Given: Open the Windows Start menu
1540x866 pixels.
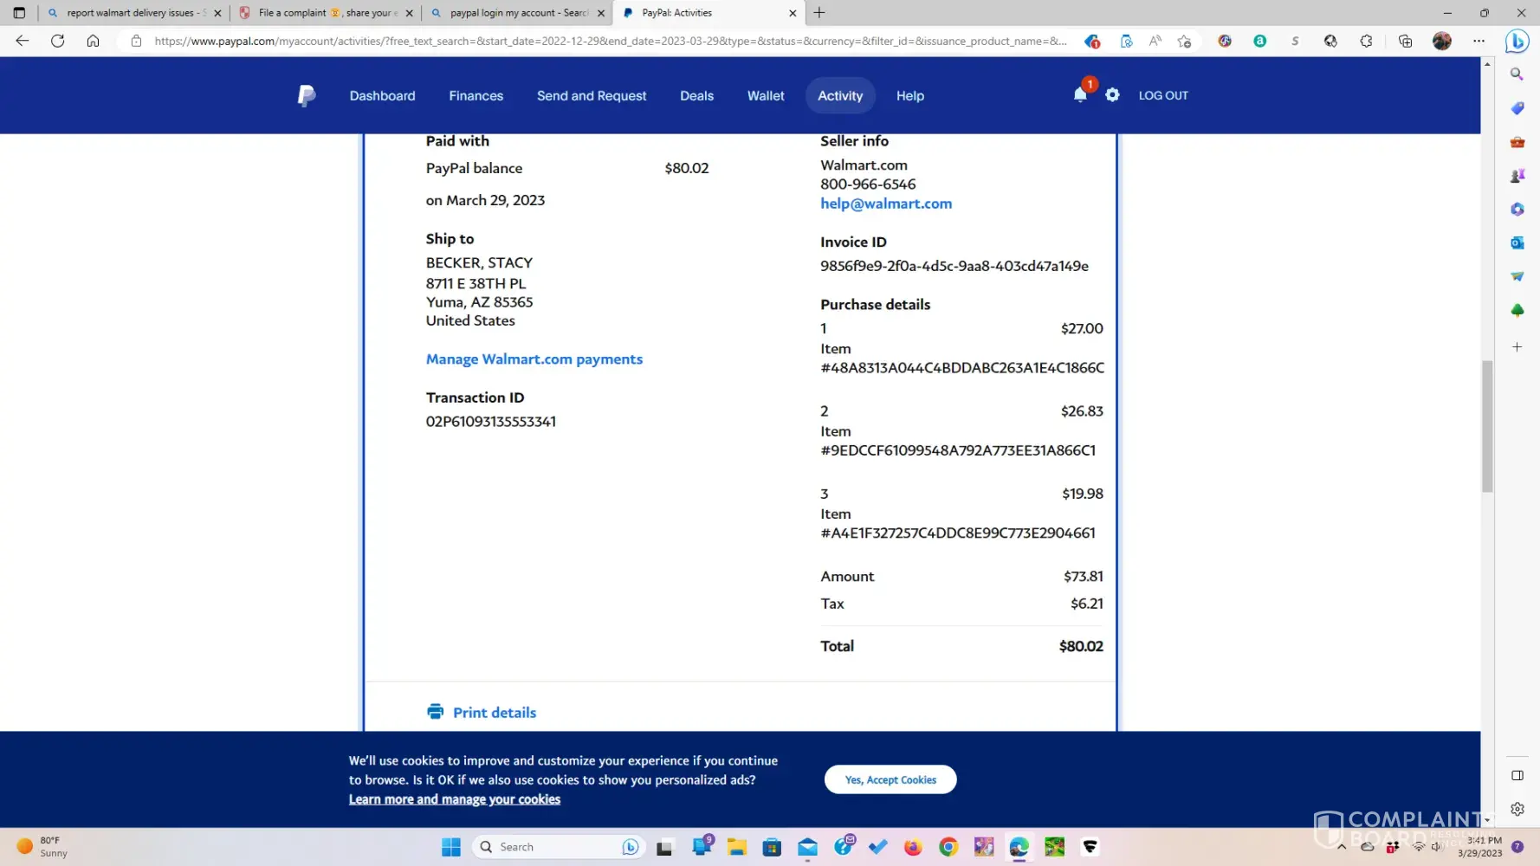Looking at the screenshot, I should 450,847.
